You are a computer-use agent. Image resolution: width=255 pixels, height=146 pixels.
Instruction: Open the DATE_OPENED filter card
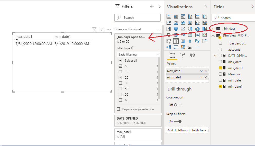pyautogui.click(x=138, y=121)
